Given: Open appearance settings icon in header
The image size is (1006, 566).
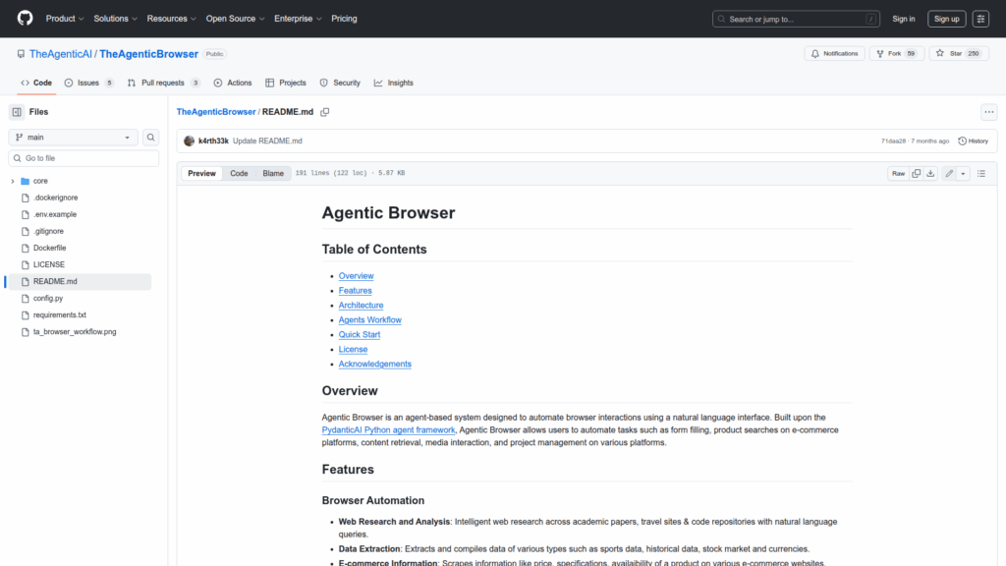Looking at the screenshot, I should tap(980, 19).
